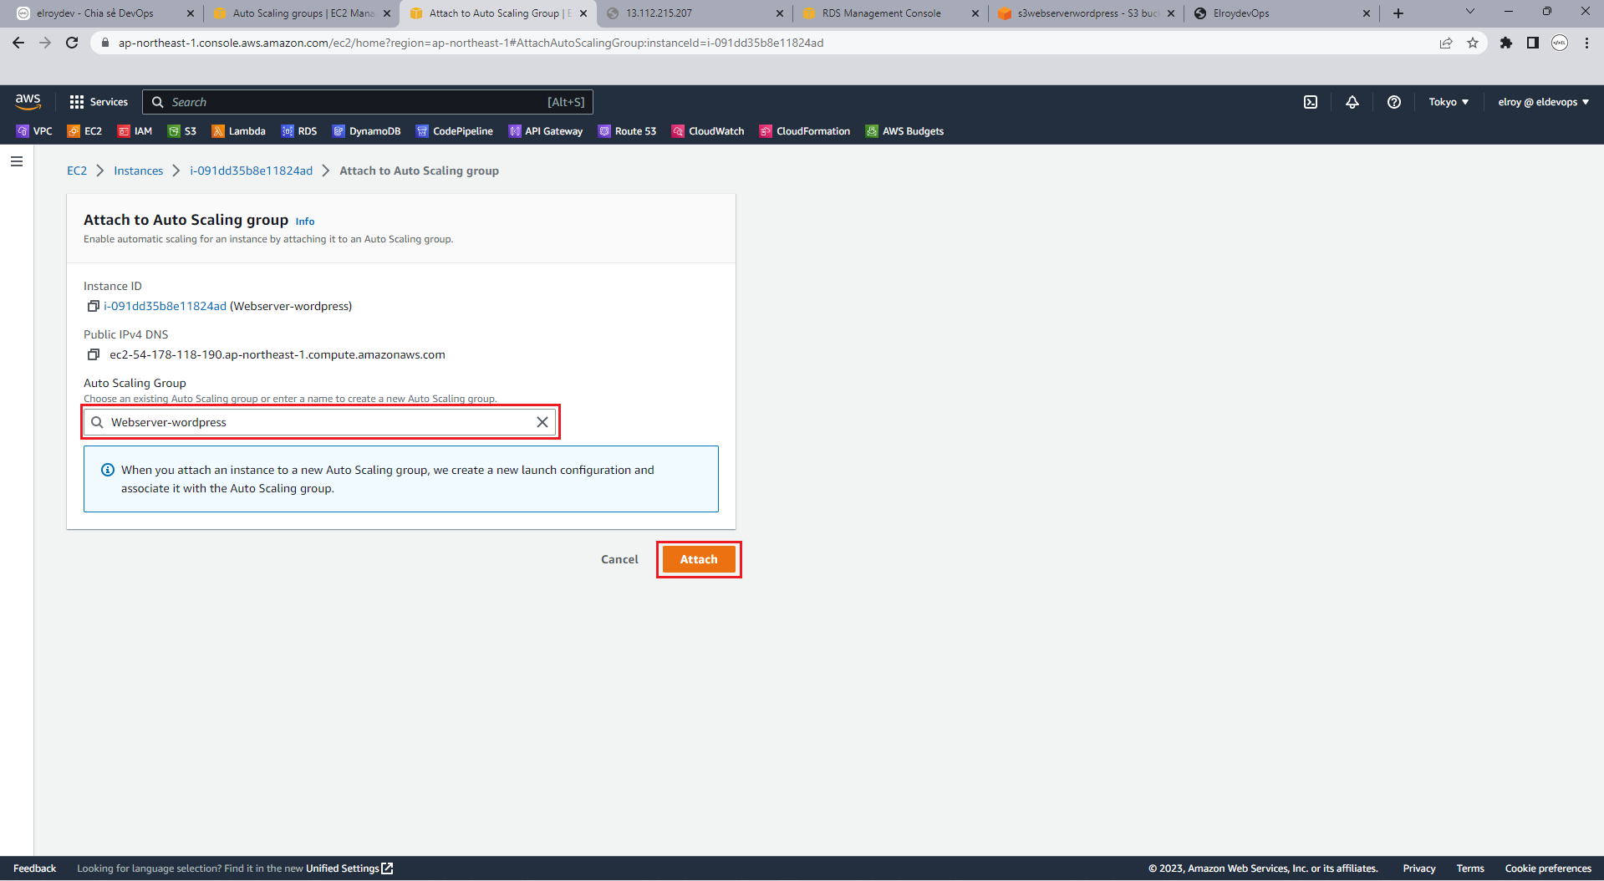Copy the Instance ID with copy icon
The height and width of the screenshot is (881, 1604).
[94, 306]
